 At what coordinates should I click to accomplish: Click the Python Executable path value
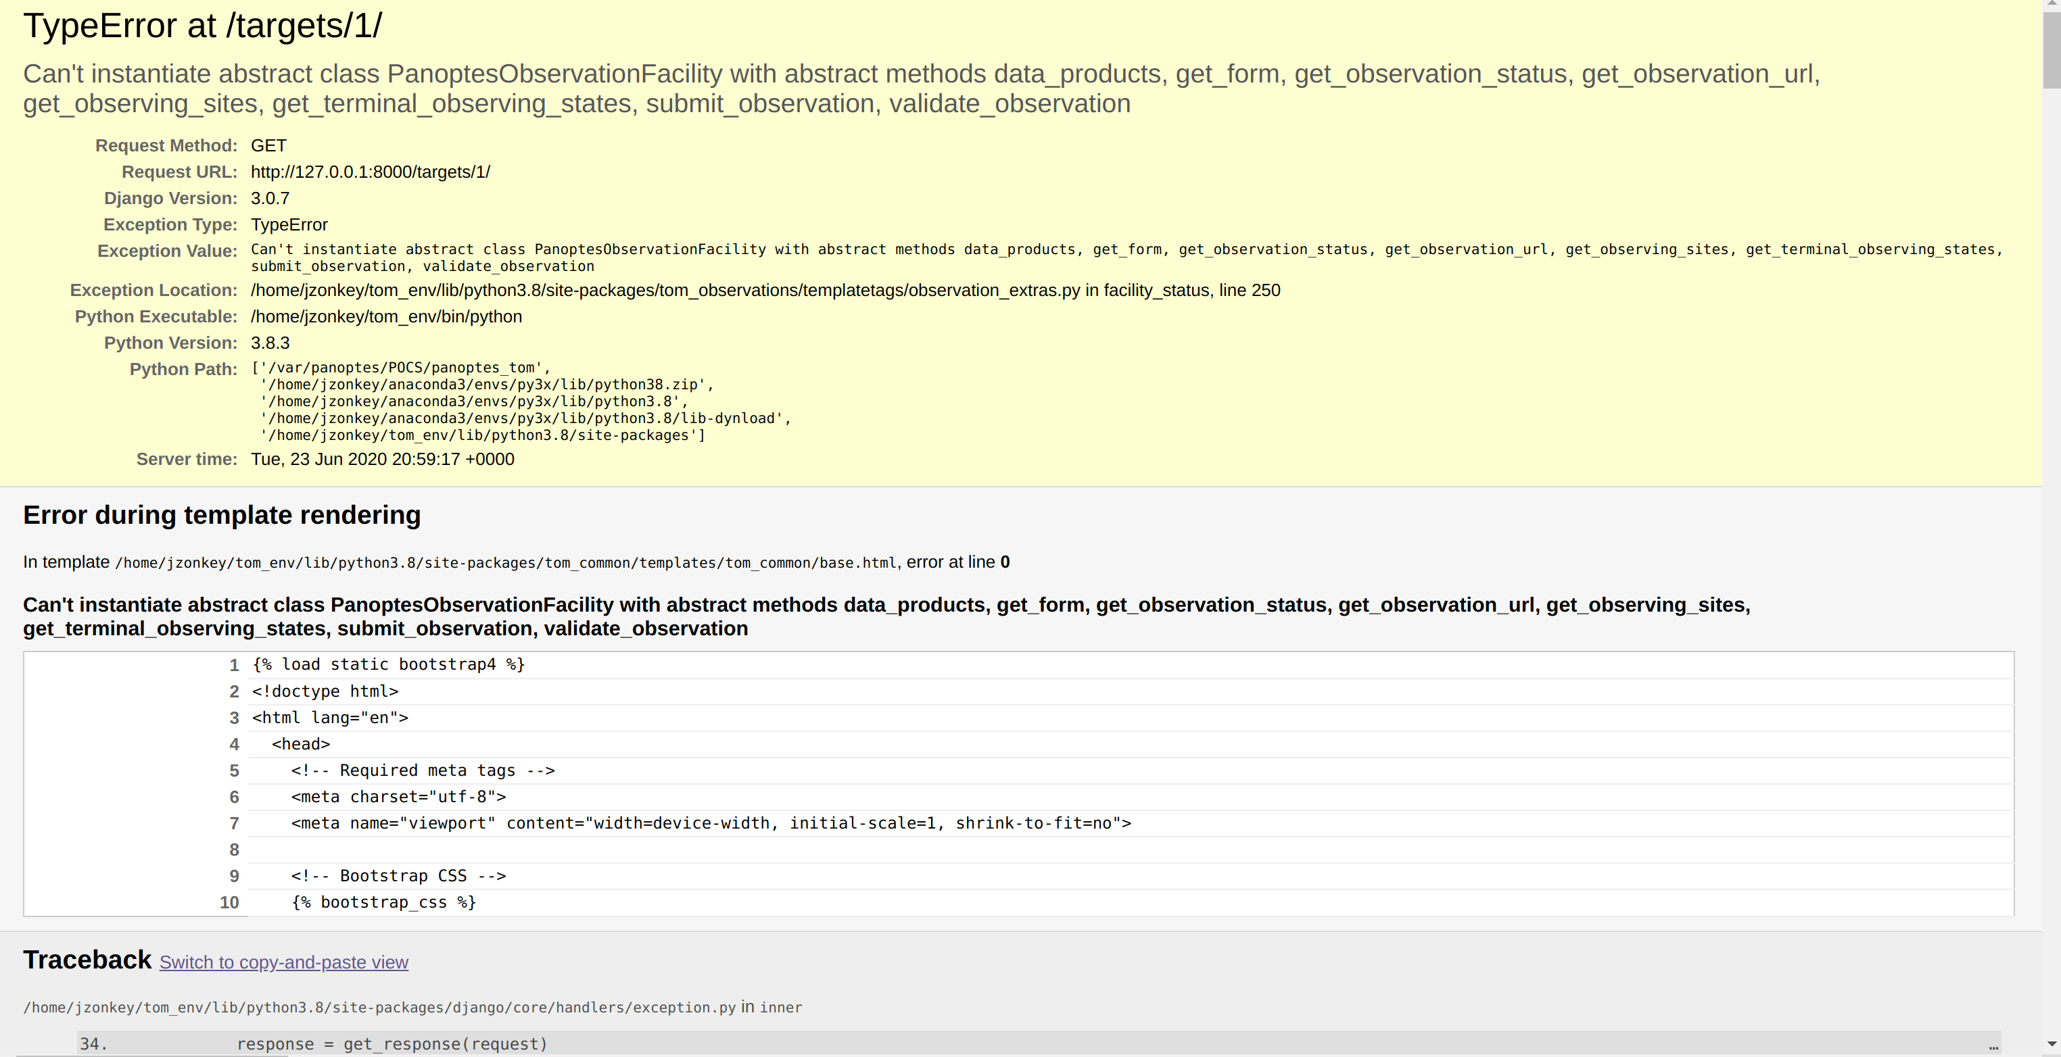[385, 316]
